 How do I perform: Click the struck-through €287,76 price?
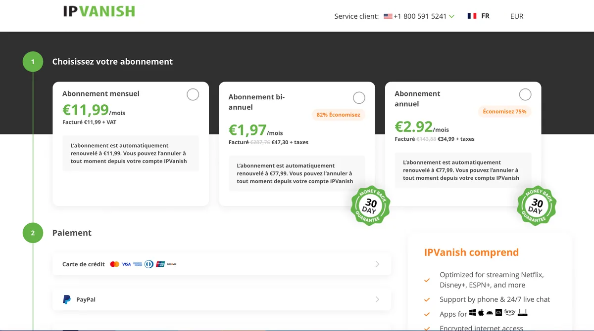260,142
